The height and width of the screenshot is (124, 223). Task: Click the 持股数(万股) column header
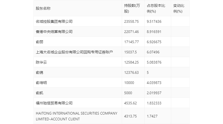click(132, 8)
